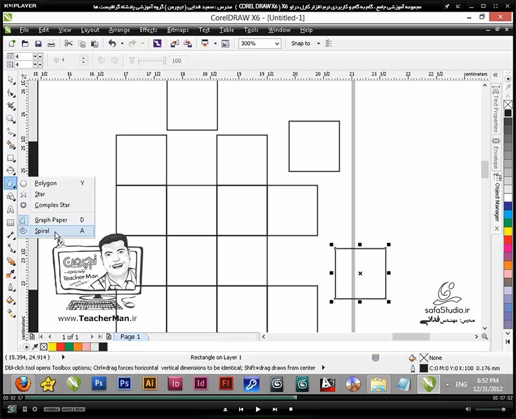Viewport: 516px width, 419px height.
Task: Select the Crop tool in the toolbox
Action: pyautogui.click(x=11, y=106)
